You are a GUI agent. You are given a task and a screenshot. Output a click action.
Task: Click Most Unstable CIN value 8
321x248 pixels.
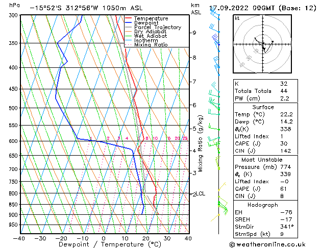pos(282,196)
